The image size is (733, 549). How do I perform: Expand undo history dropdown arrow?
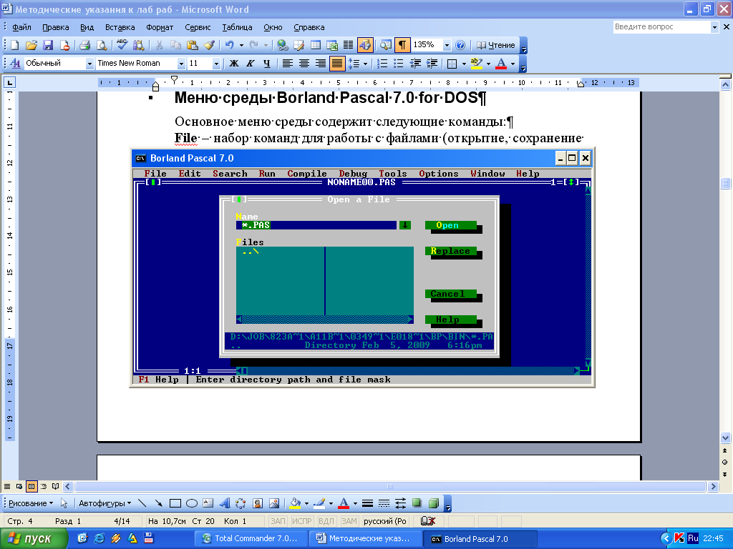[x=241, y=45]
